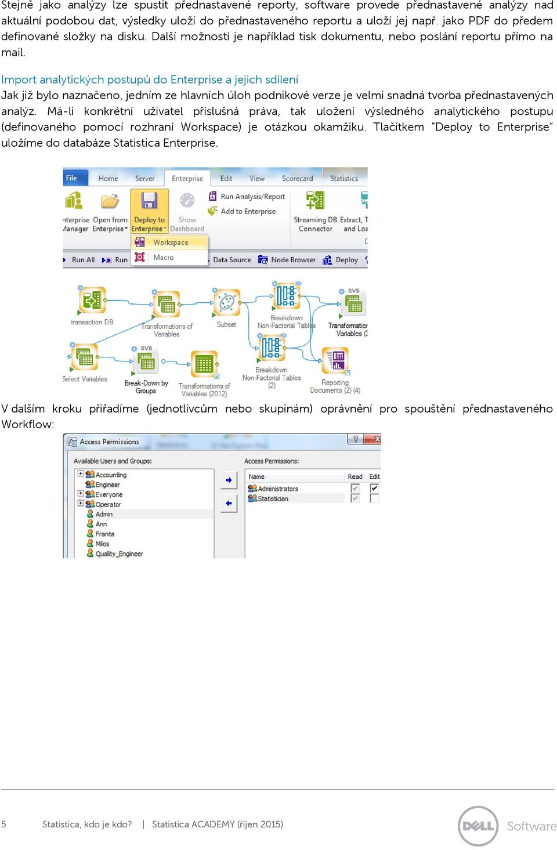Select the Milos user
This screenshot has width=557, height=850.
(x=98, y=544)
